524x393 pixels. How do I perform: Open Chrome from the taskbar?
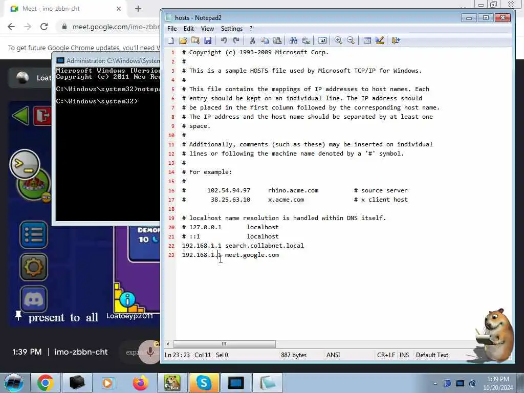[46, 383]
